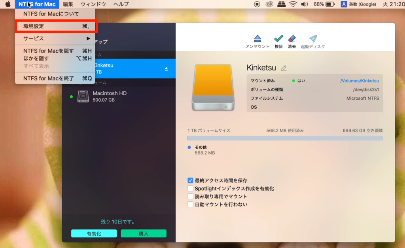This screenshot has height=248, width=405.
Task: Click the Startup Disk (起動ディスク) rocket icon
Action: (313, 39)
